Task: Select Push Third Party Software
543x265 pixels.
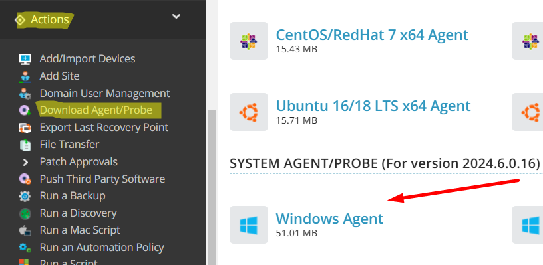Action: coord(102,179)
